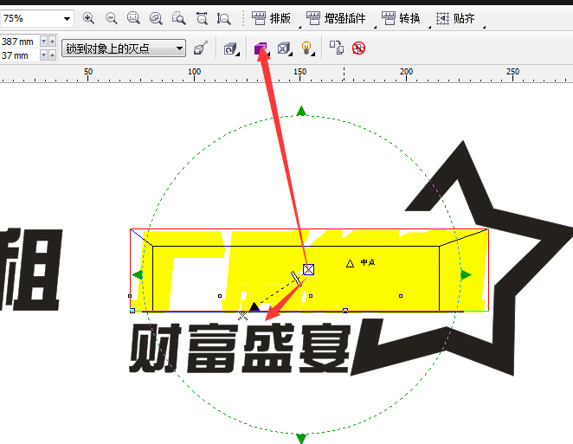Click the X vanishing point marker on canvas

tap(308, 270)
